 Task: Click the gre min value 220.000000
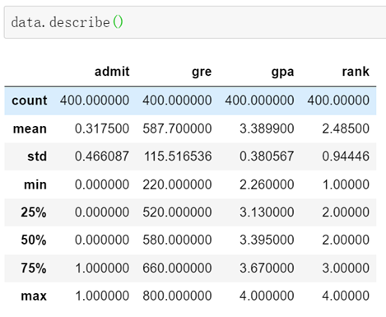[177, 184]
